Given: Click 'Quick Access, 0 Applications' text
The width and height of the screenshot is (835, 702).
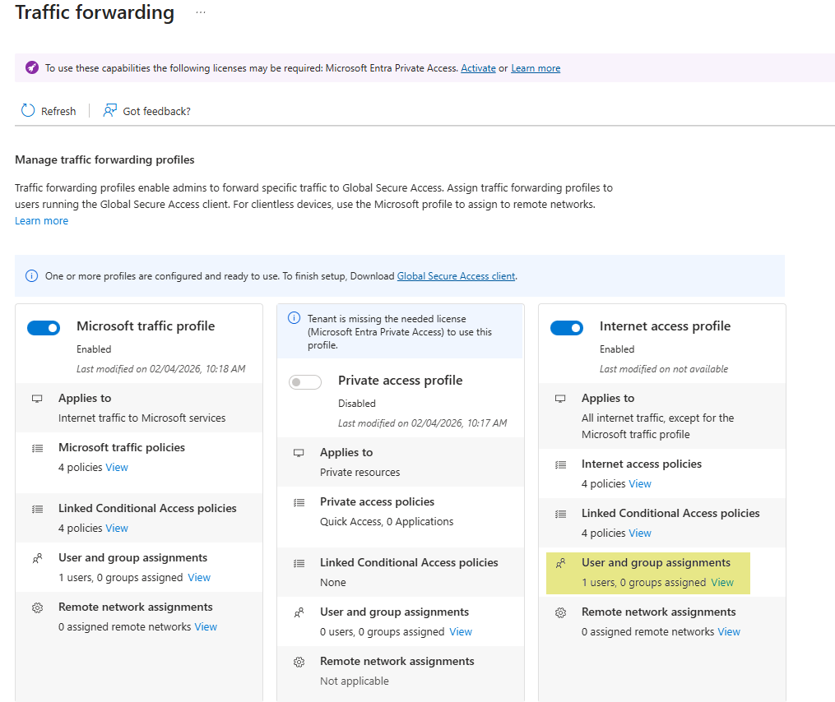Looking at the screenshot, I should (x=387, y=522).
